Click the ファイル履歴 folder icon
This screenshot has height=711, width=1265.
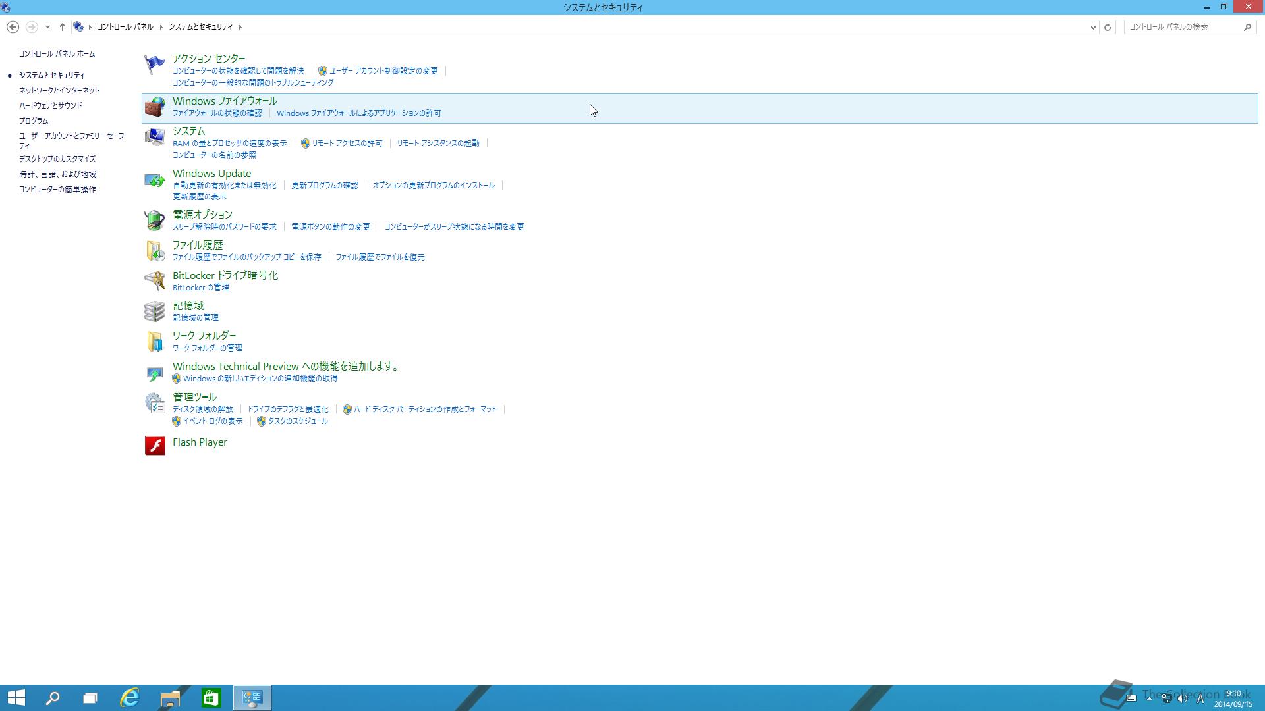(154, 250)
